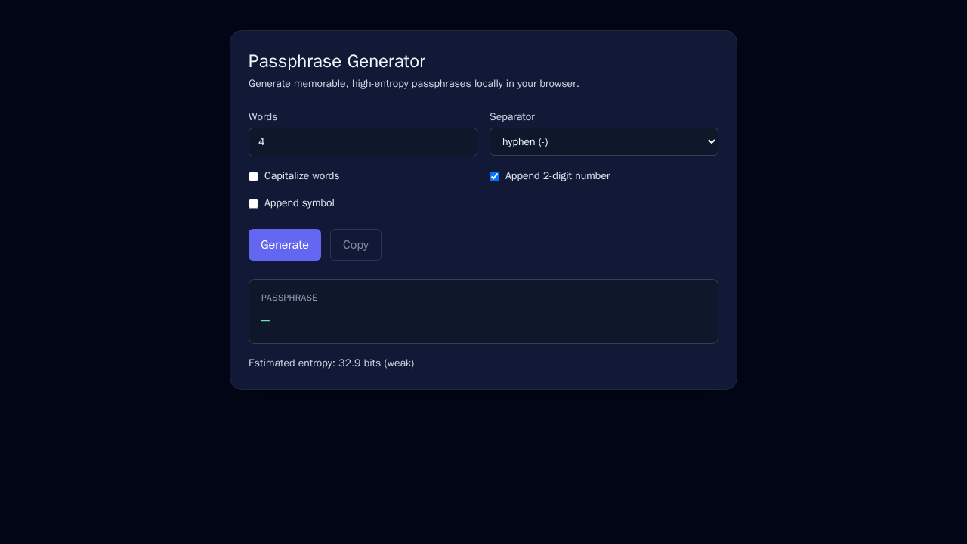Disable the Append 2-digit number option
This screenshot has height=544, width=967.
tap(494, 176)
